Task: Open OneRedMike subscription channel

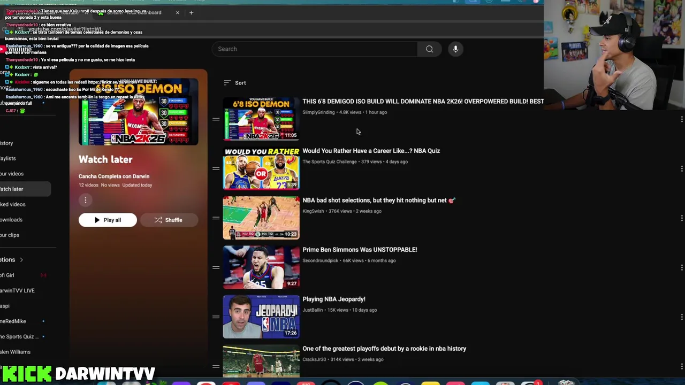Action: [x=13, y=321]
